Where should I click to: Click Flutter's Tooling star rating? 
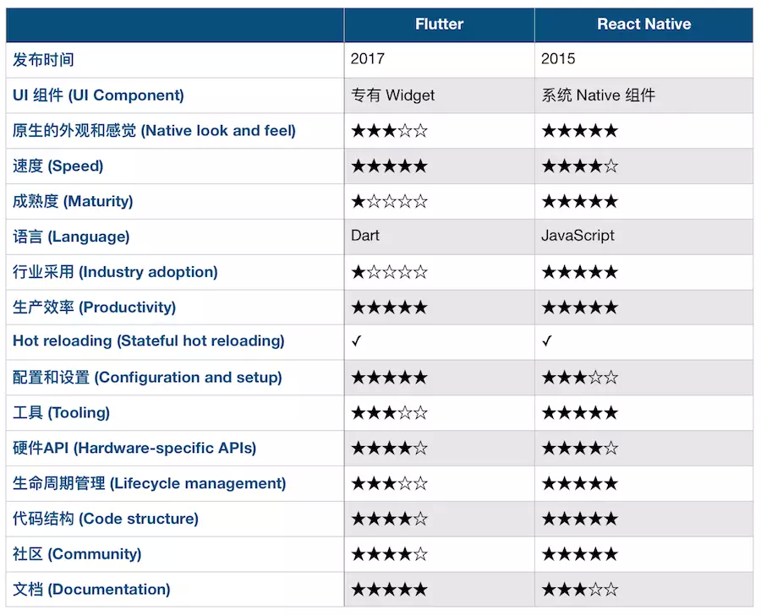pos(389,413)
